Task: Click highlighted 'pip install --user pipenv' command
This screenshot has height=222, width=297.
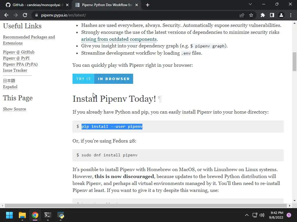Action: 112,127
